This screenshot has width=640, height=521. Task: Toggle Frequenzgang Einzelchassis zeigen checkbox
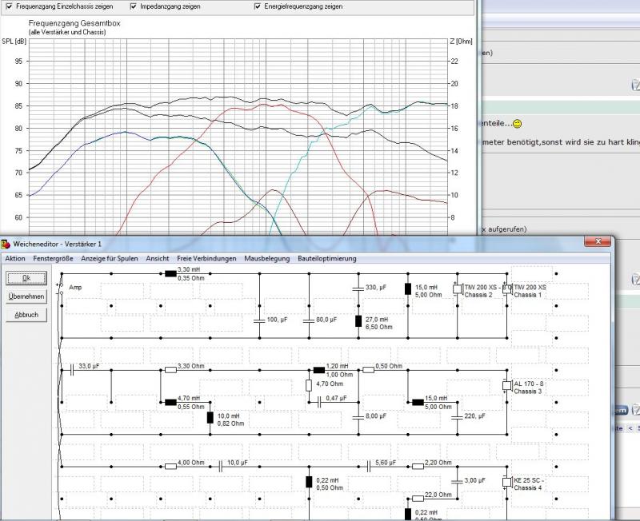coord(9,6)
